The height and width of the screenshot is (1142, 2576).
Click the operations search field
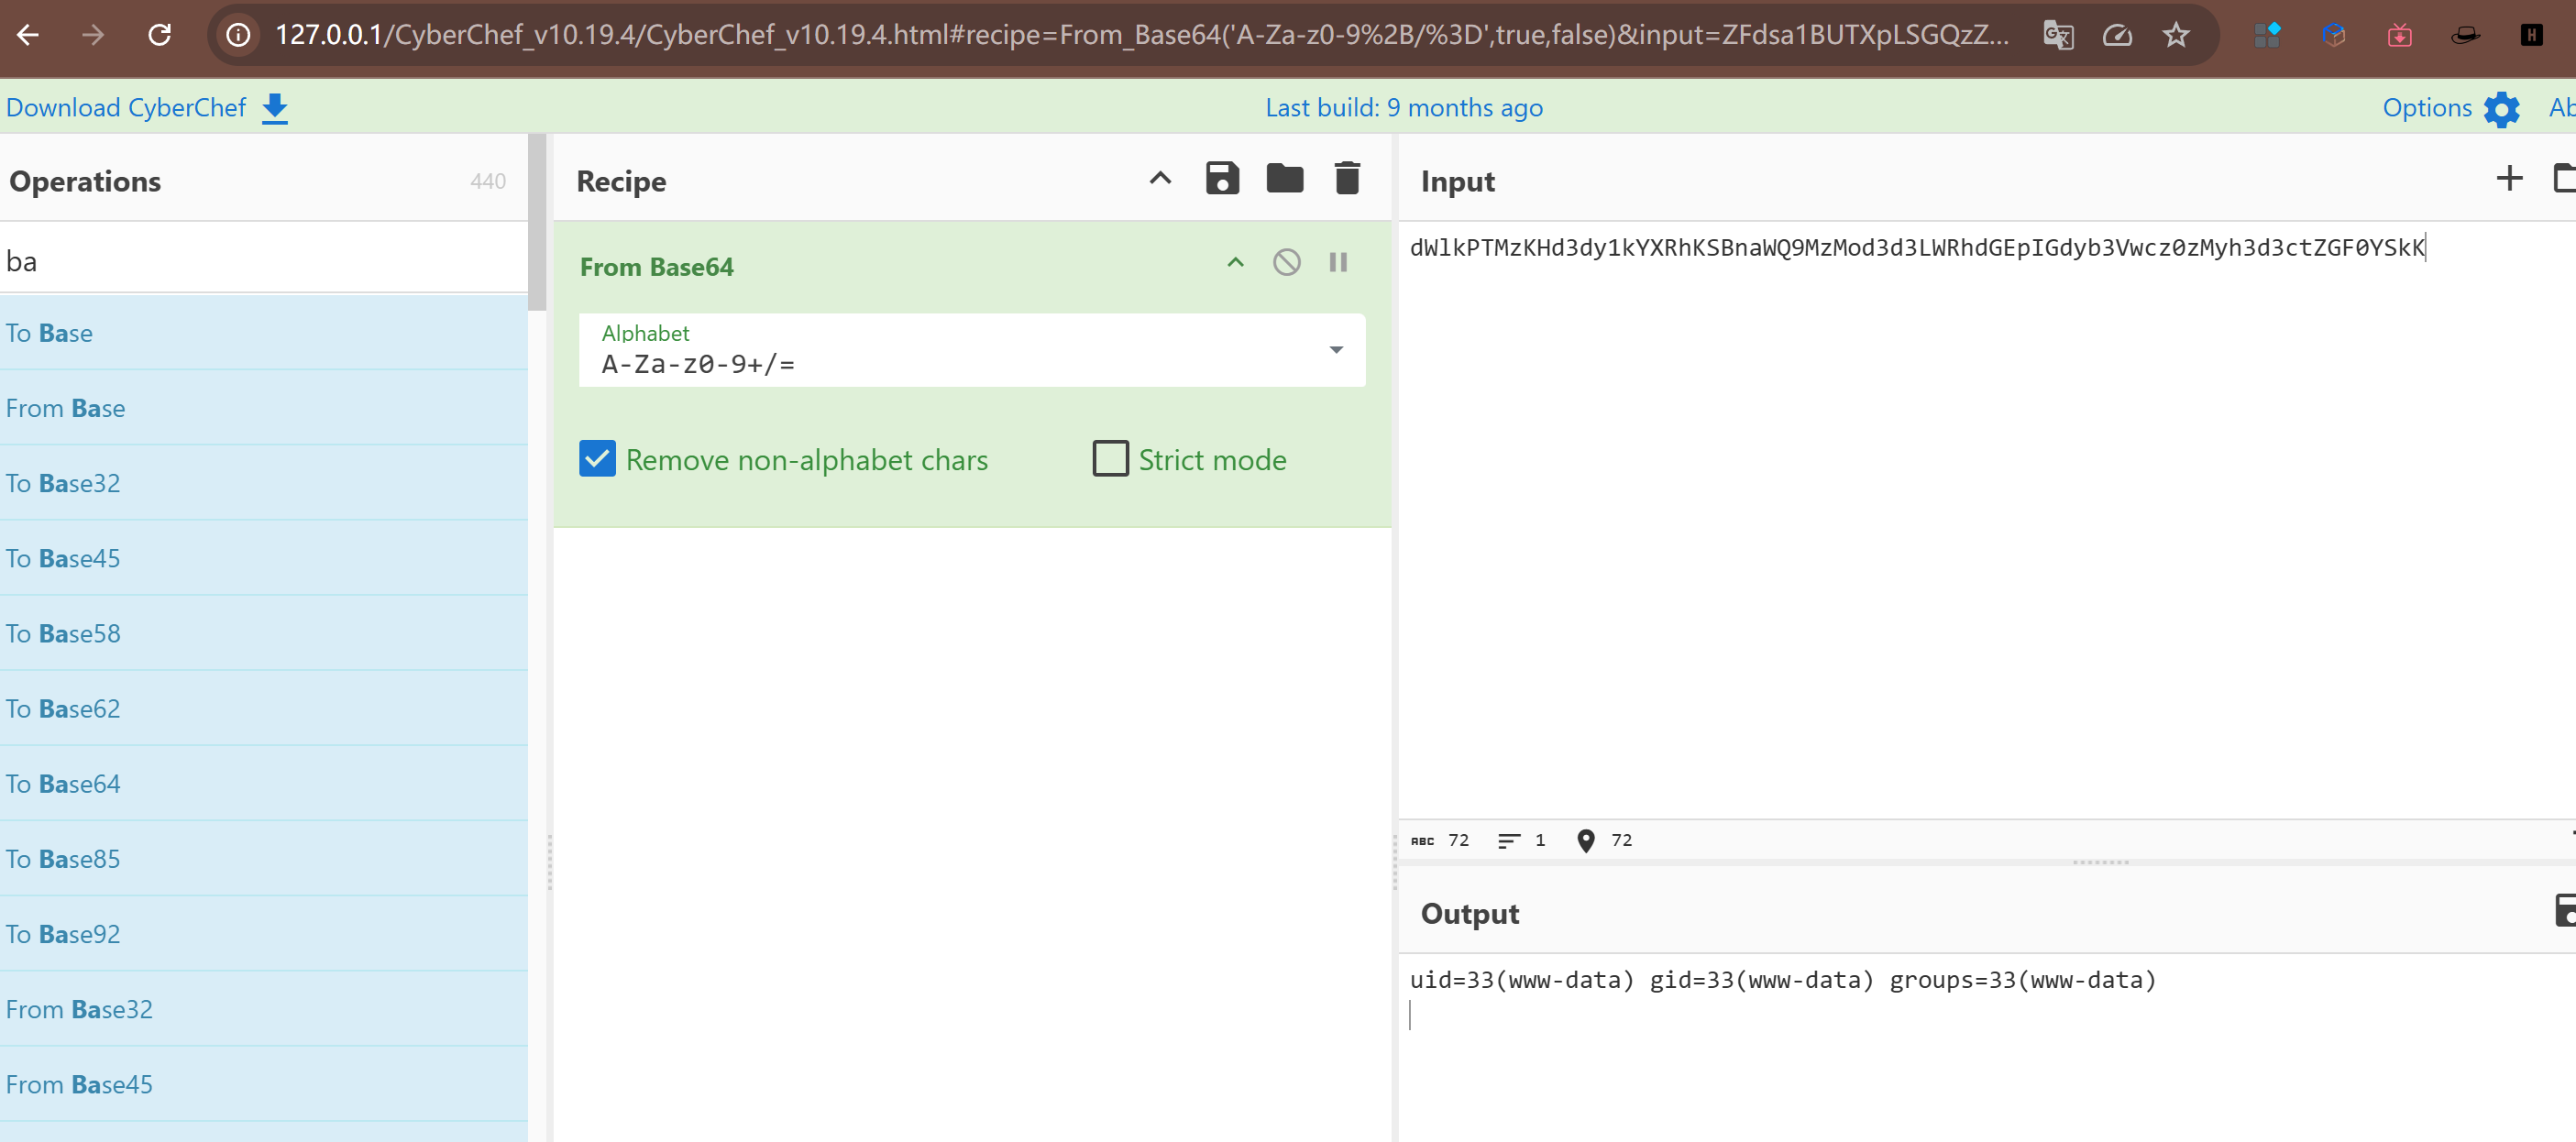click(264, 261)
